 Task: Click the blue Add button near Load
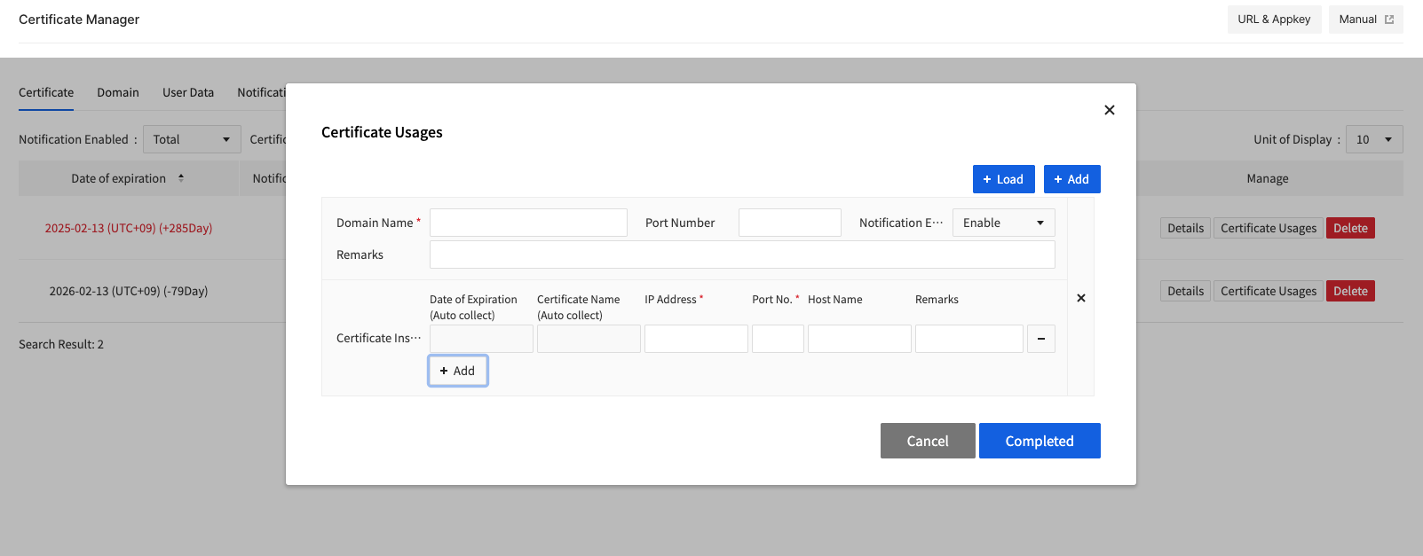(x=1071, y=179)
